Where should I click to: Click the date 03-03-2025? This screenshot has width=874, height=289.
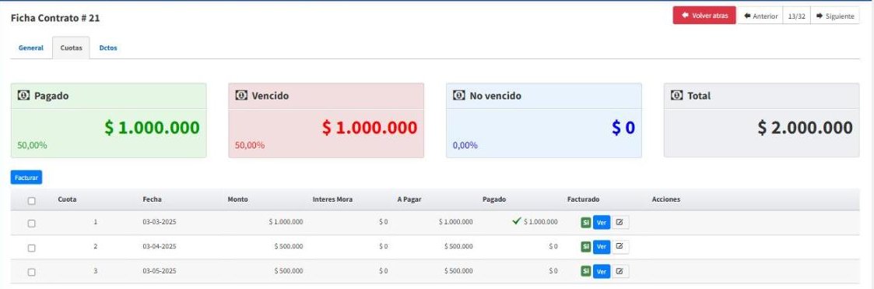(160, 222)
